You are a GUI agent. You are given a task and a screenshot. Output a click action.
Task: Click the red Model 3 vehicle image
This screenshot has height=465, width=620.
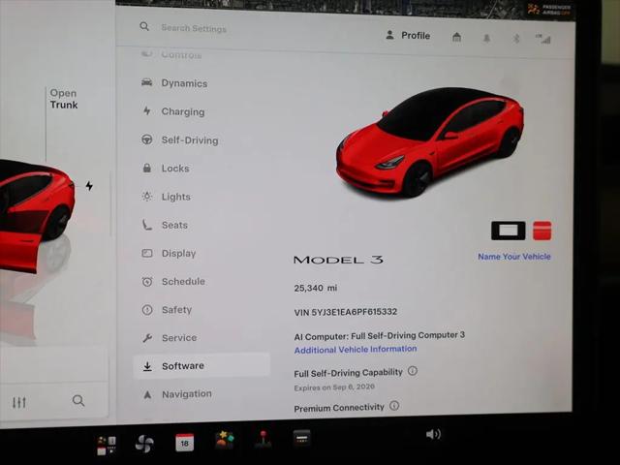point(430,142)
